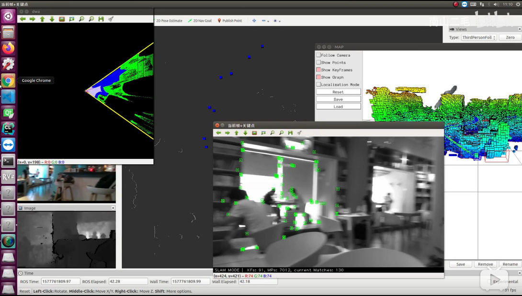
Task: Click zoom-to-fit icon in dwa toolbar
Action: (71, 19)
